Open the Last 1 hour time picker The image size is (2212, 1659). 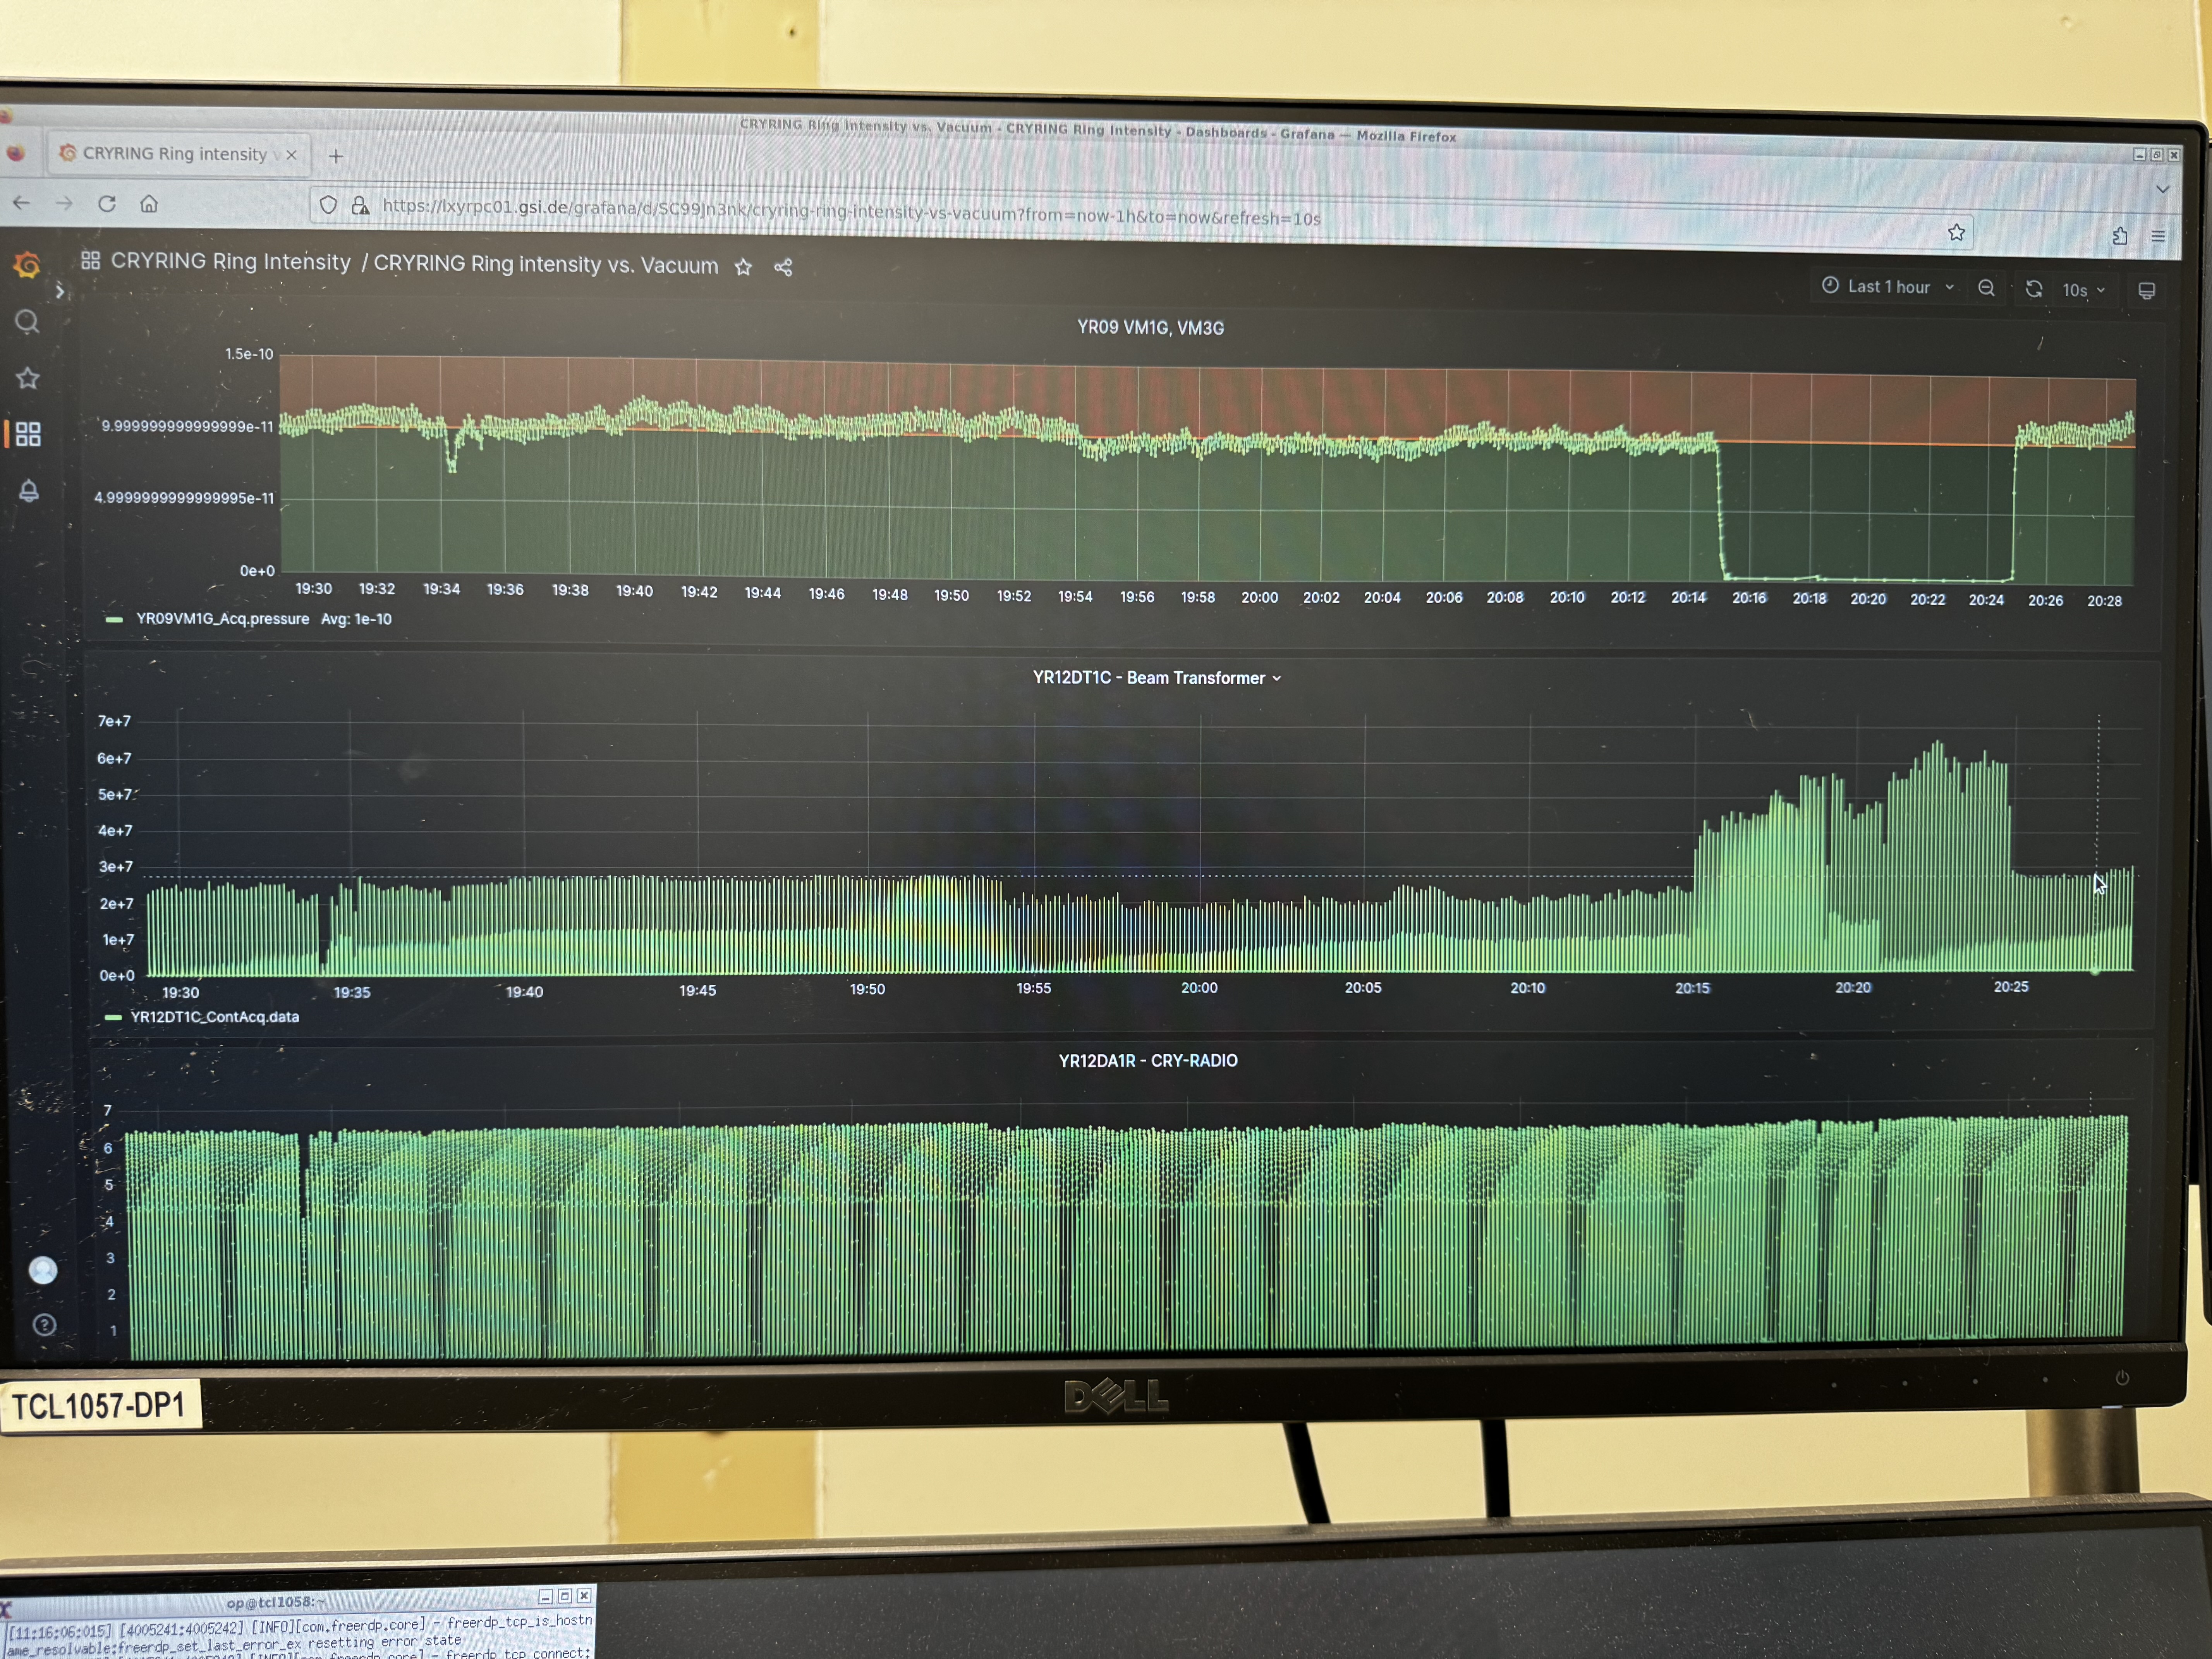[1887, 287]
